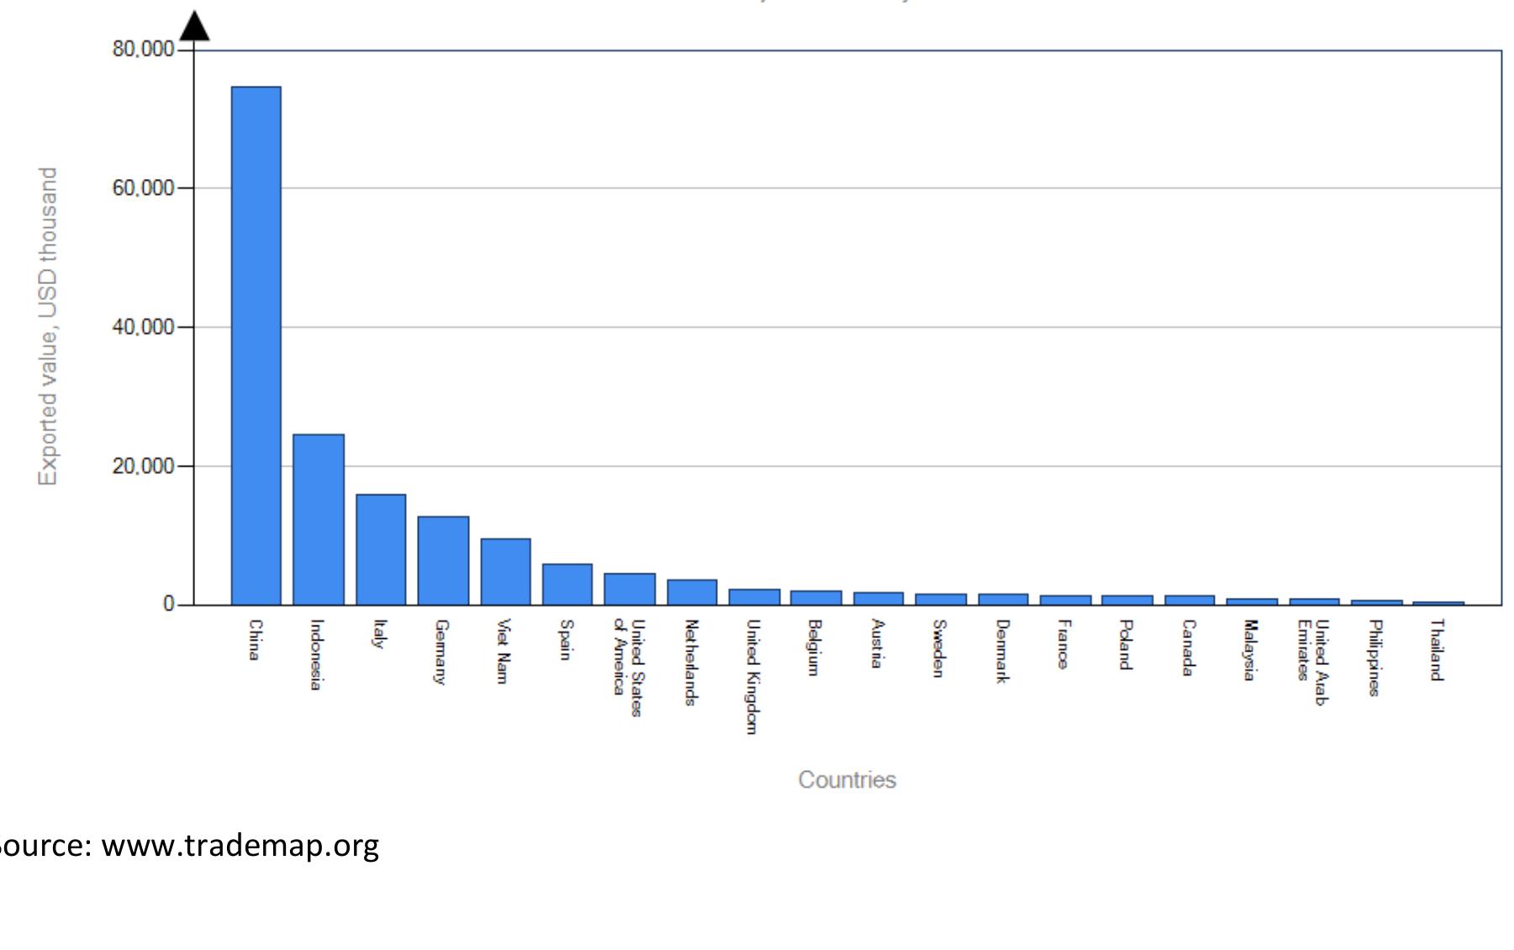Select the Indonesia bar
Screen dimensions: 1514x950
[x=318, y=519]
